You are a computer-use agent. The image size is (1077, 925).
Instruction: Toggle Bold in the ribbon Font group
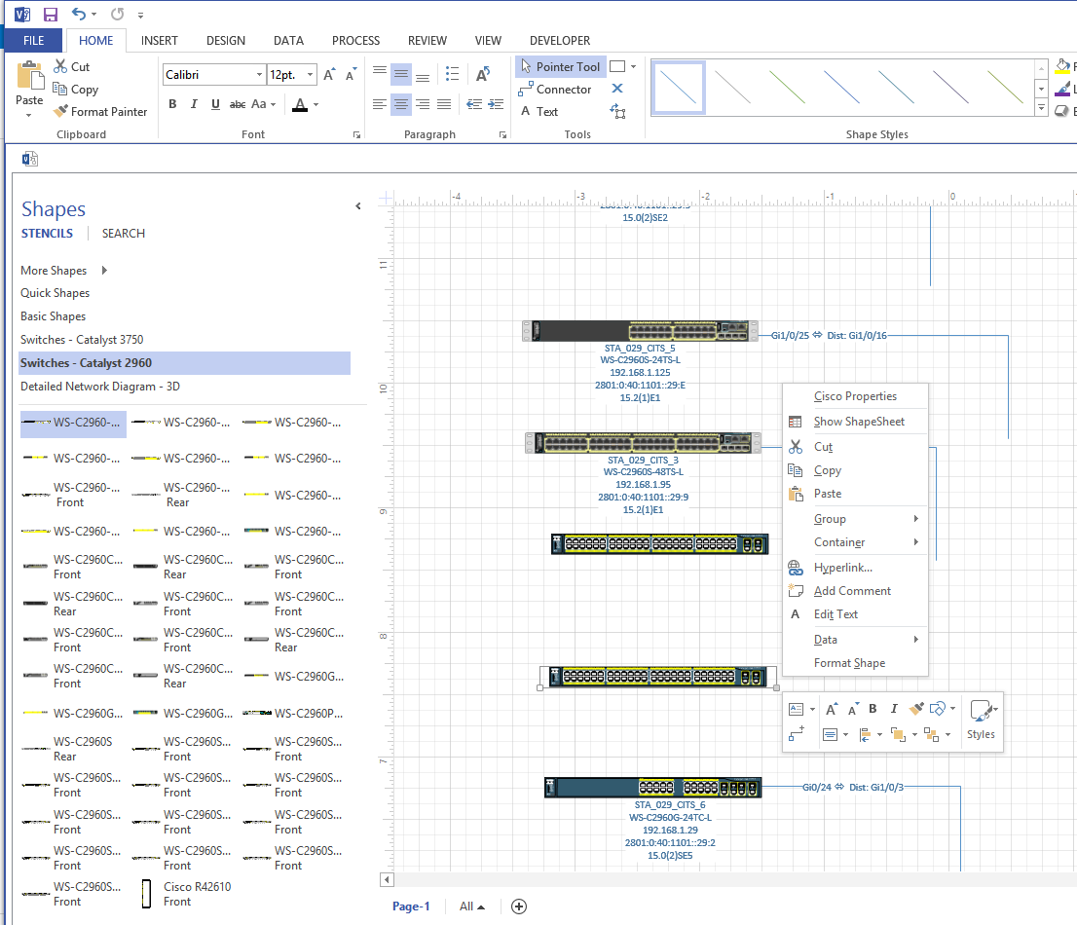[x=172, y=104]
